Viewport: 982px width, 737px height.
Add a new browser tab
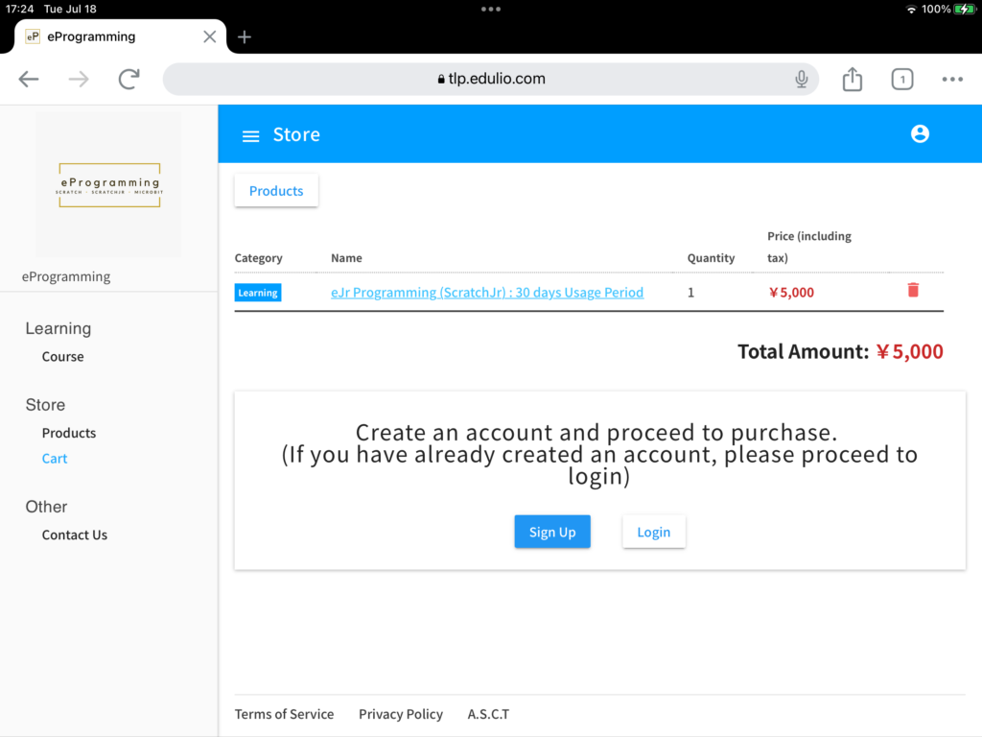click(245, 36)
